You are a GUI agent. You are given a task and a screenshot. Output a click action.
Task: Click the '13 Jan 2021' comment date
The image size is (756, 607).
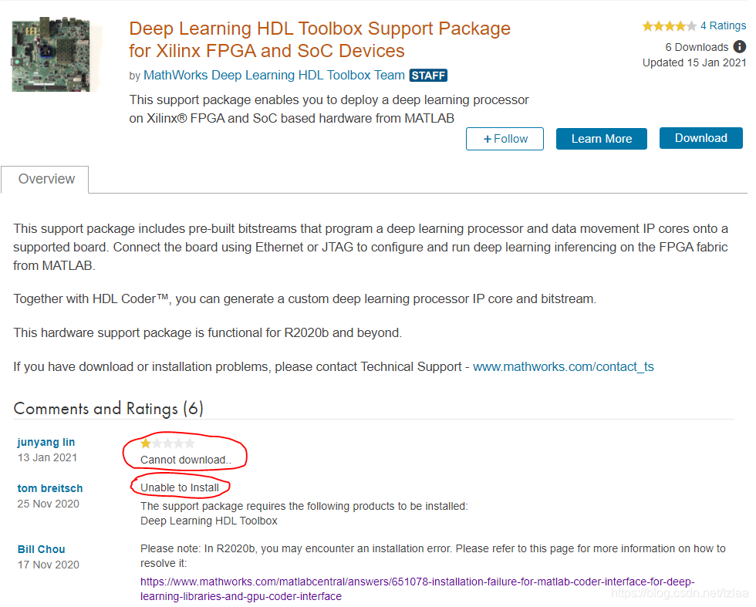click(x=47, y=457)
